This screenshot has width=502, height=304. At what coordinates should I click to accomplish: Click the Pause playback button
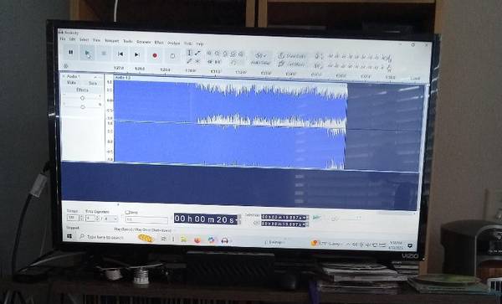71,53
